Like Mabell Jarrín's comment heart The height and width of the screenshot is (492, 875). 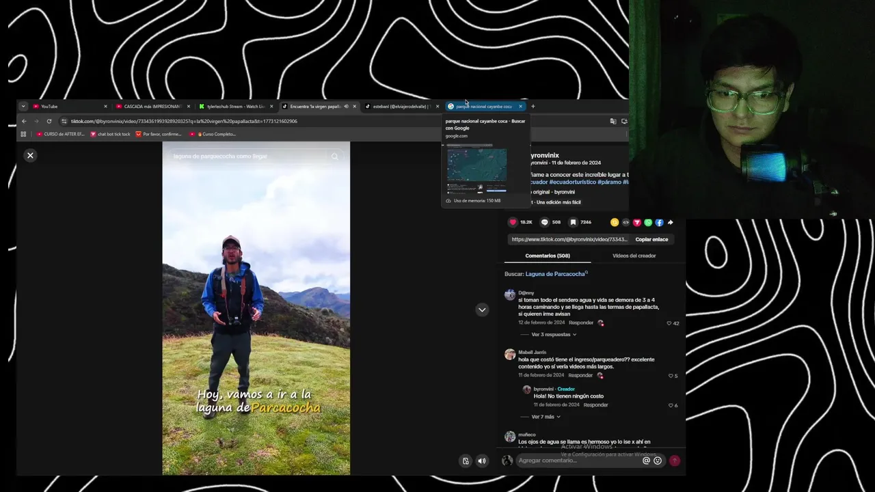pos(671,376)
